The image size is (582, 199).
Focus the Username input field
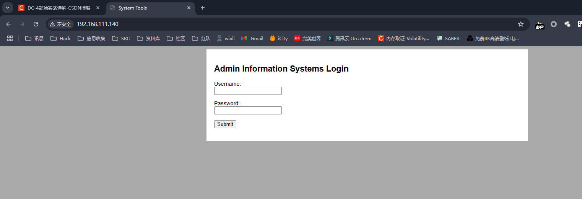[x=248, y=91]
